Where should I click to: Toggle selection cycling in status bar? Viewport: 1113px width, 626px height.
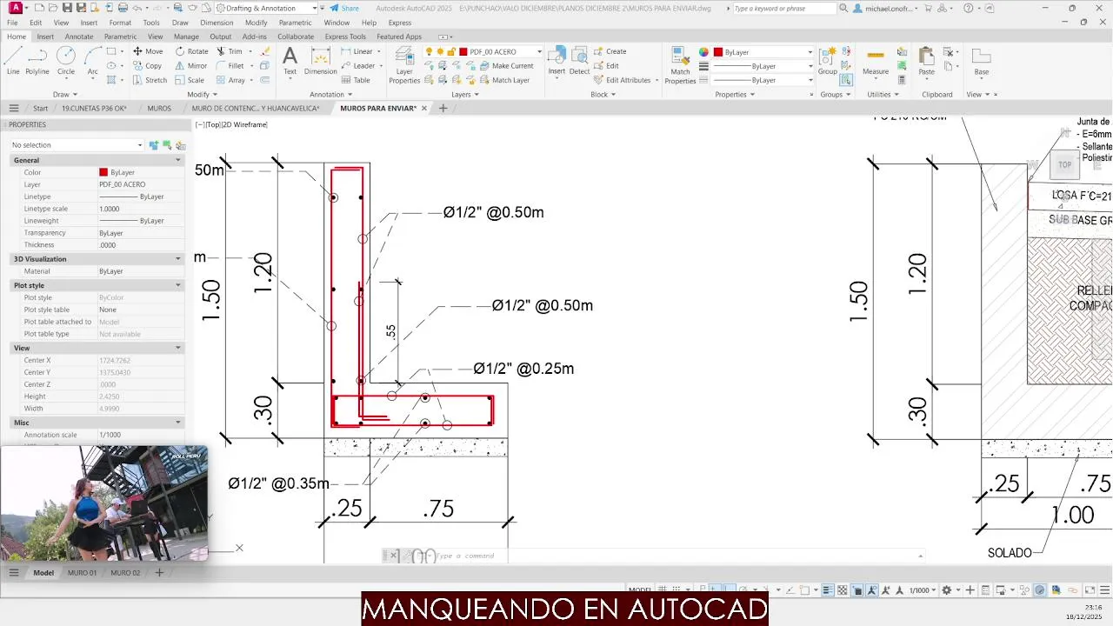[858, 590]
